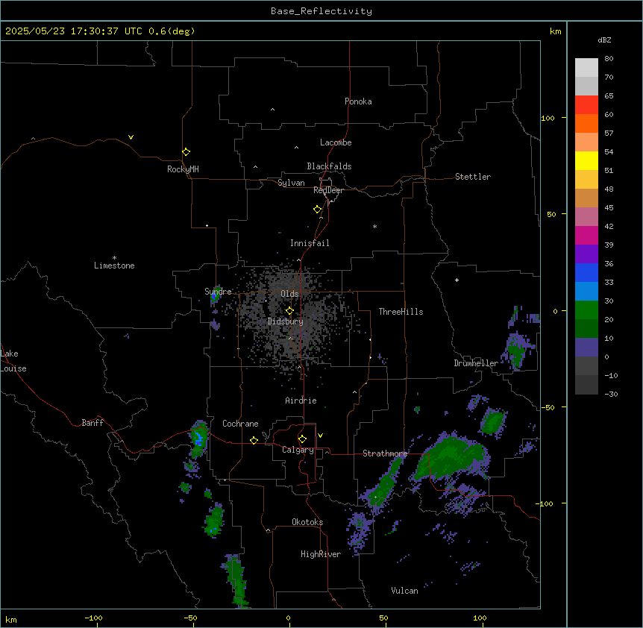Click the blue-core storm echo west of Cochrane
643x628 pixels.
click(x=199, y=439)
